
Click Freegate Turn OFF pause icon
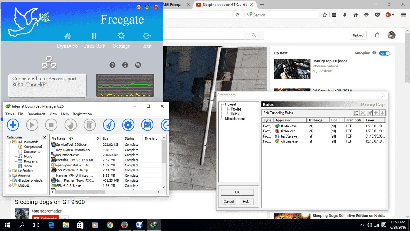tap(94, 36)
